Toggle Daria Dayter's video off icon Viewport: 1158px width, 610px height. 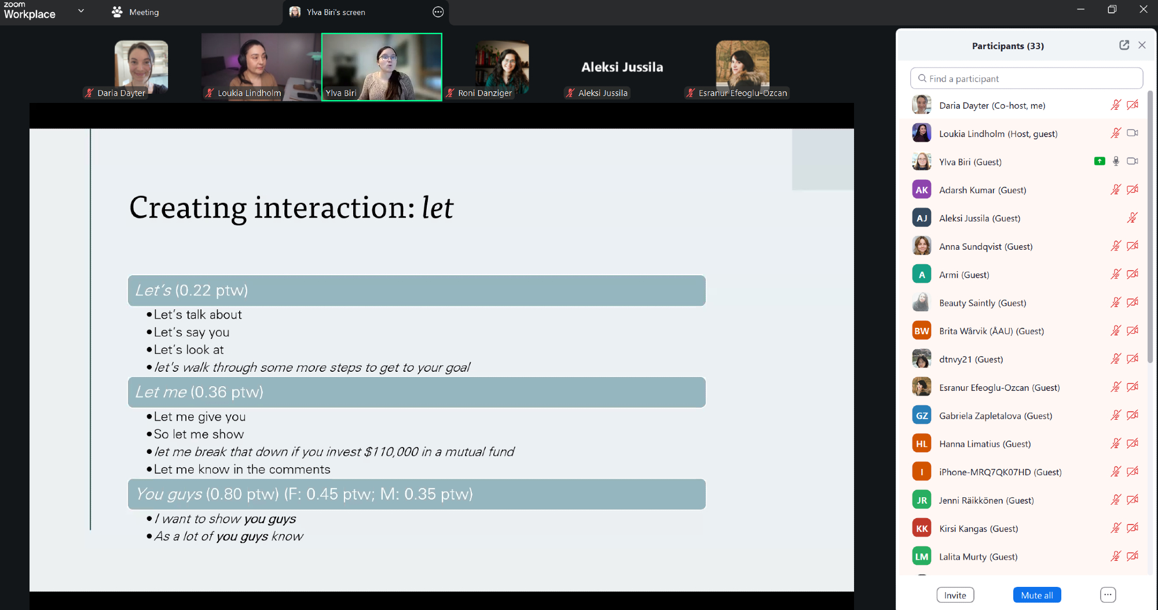(x=1133, y=105)
